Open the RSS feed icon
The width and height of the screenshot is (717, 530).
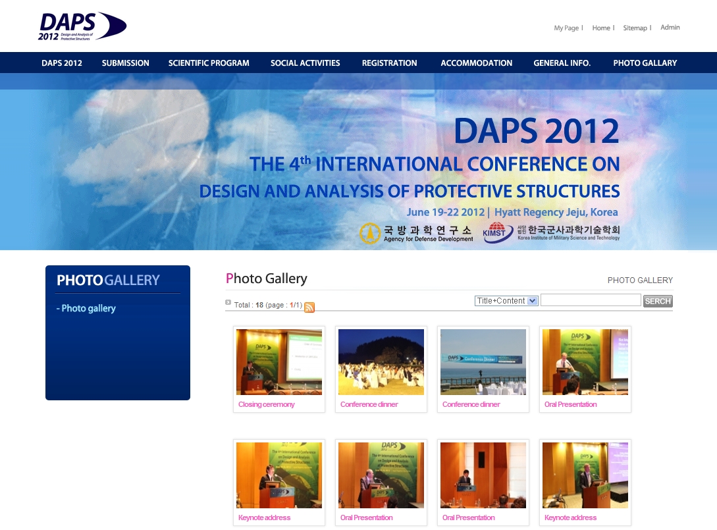coord(309,307)
